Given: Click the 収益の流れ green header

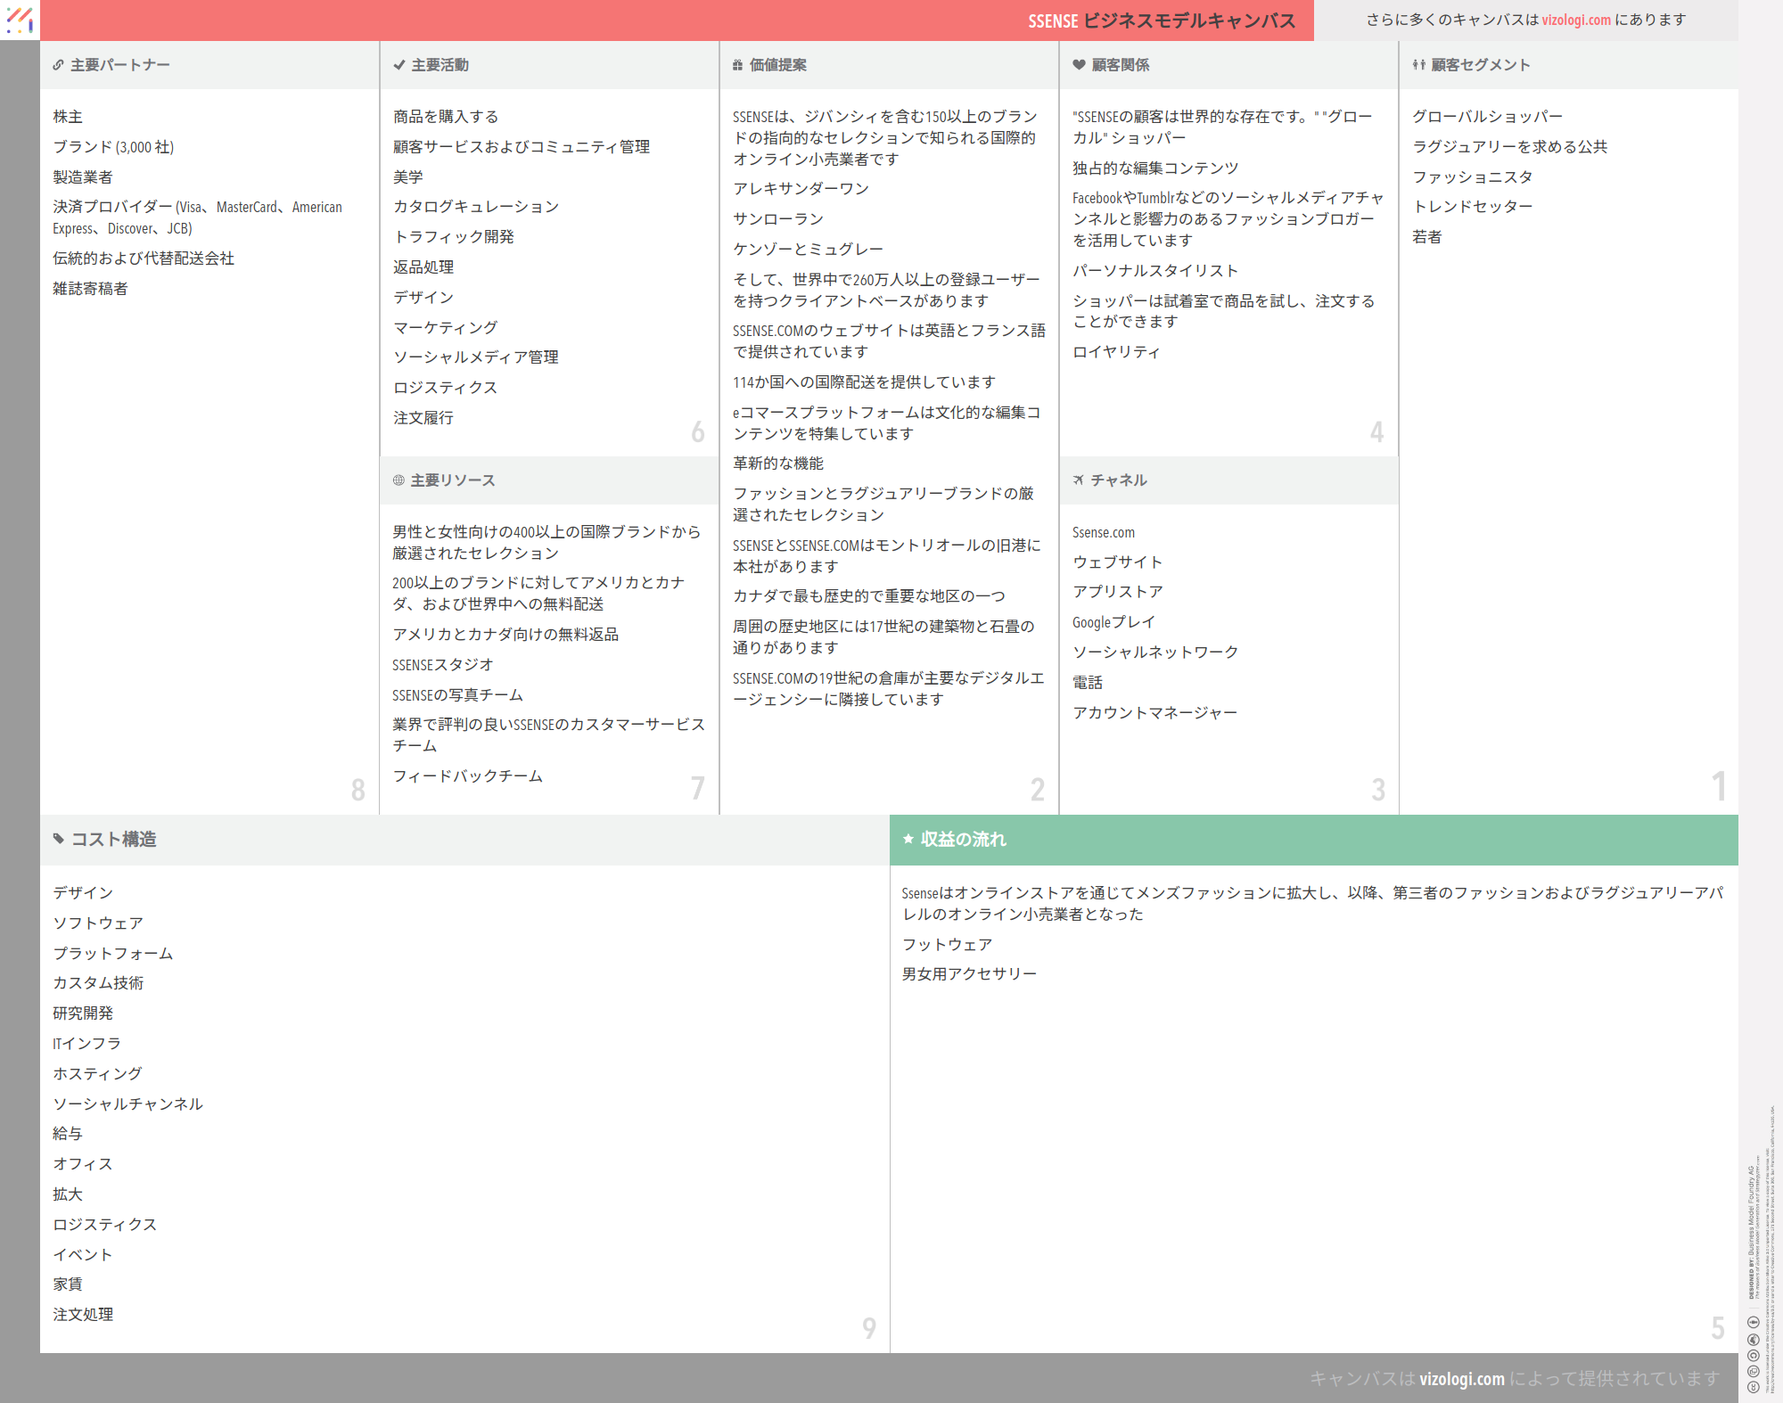Looking at the screenshot, I should (1313, 840).
